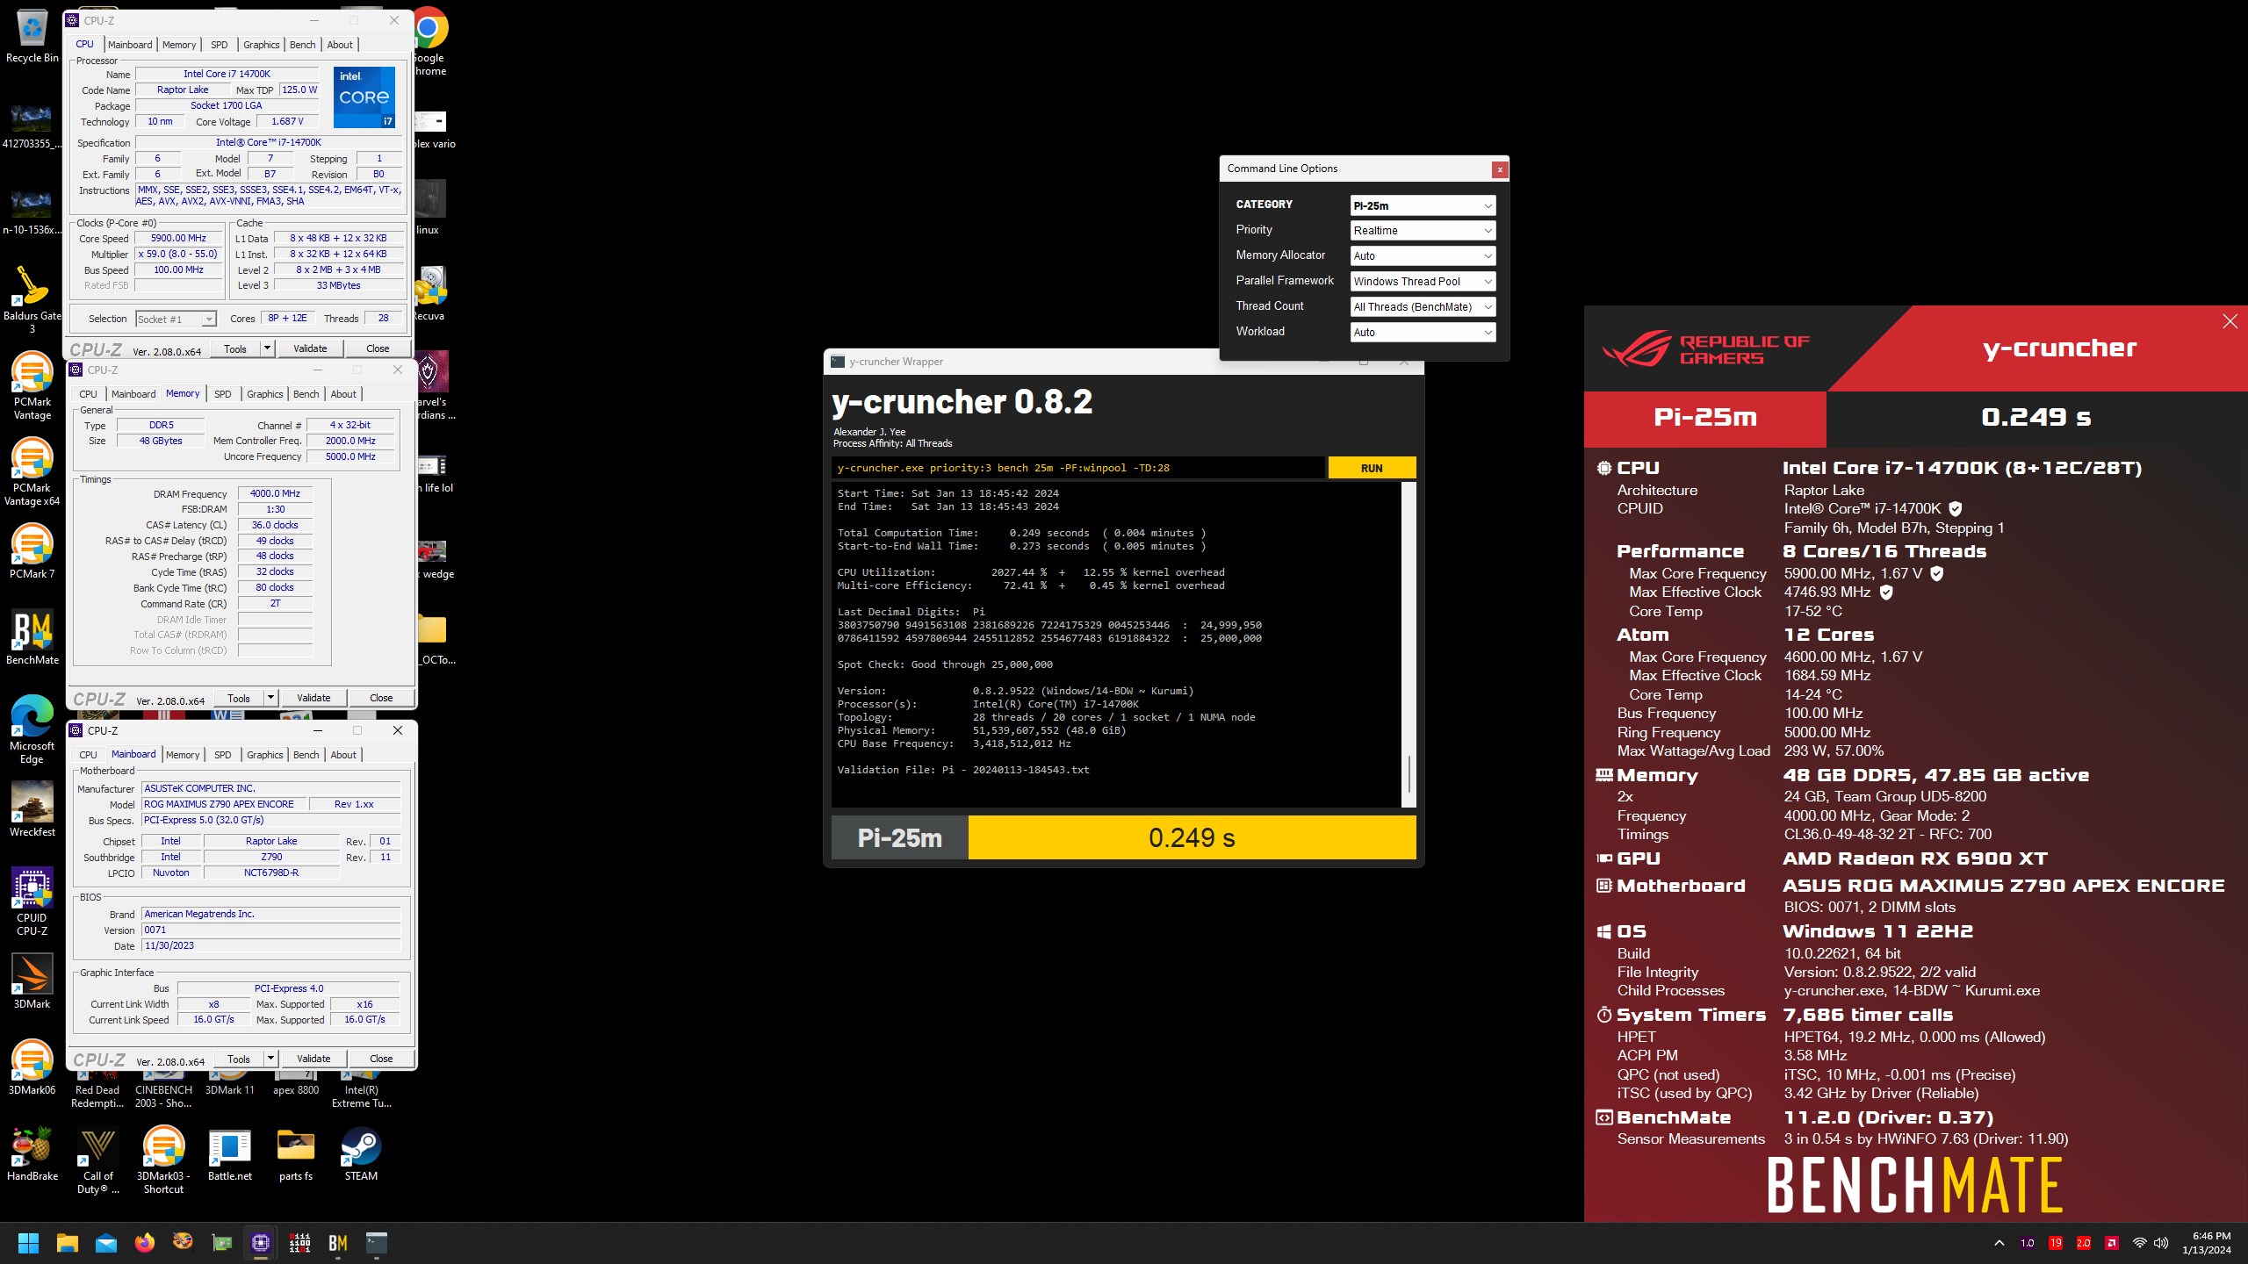Open Tools dropdown arrow in CPU-Z Mainboard window
2248x1264 pixels.
[270, 1059]
